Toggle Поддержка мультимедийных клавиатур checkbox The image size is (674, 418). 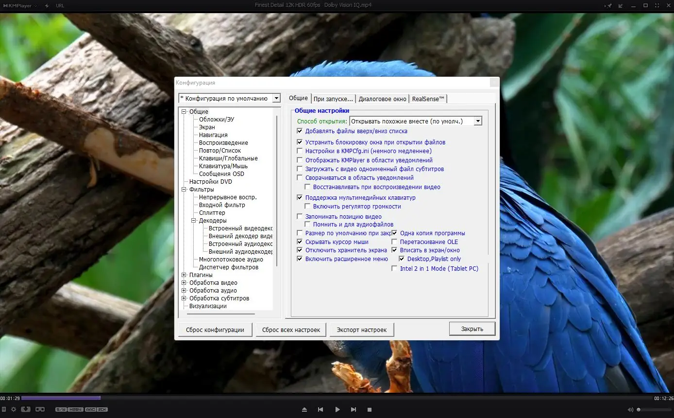(x=300, y=198)
